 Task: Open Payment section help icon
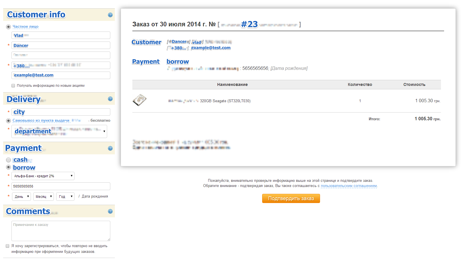pyautogui.click(x=110, y=148)
